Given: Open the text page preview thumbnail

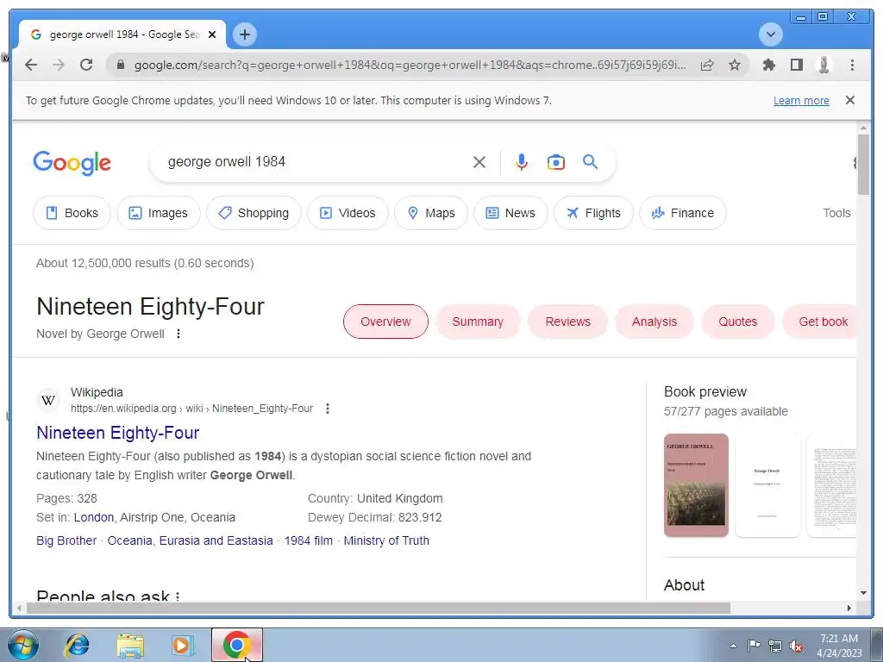Looking at the screenshot, I should tap(832, 484).
